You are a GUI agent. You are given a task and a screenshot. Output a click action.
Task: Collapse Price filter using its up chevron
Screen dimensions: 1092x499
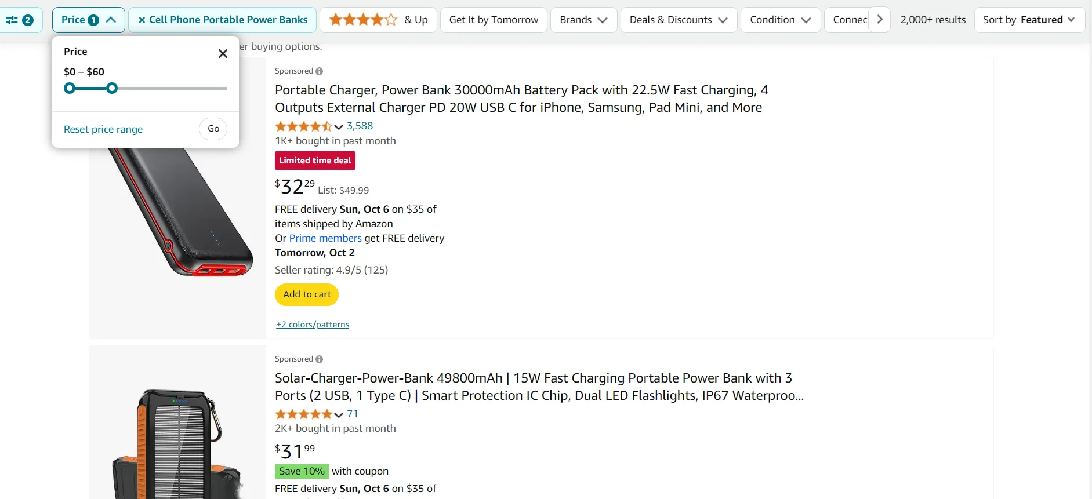pos(111,19)
